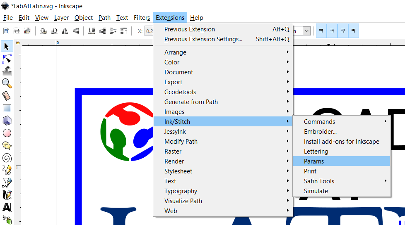The image size is (405, 225).
Task: Select the Tweak objects tool
Action: 7,71
